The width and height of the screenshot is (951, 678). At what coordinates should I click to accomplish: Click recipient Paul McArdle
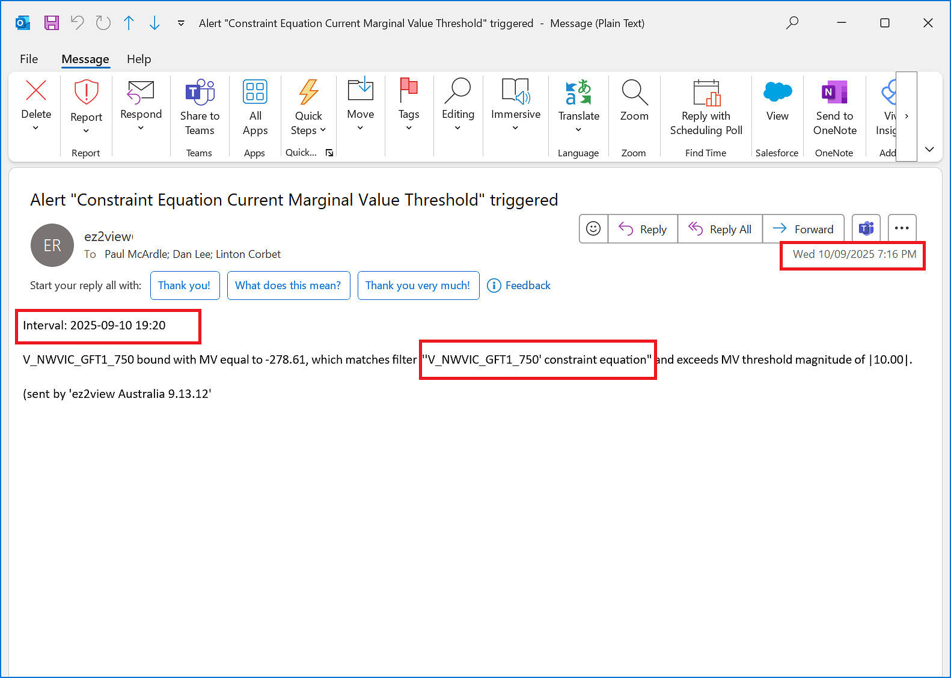coord(136,254)
